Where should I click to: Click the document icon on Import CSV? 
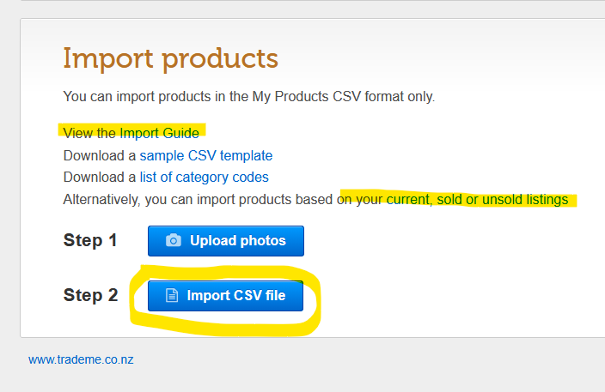172,296
